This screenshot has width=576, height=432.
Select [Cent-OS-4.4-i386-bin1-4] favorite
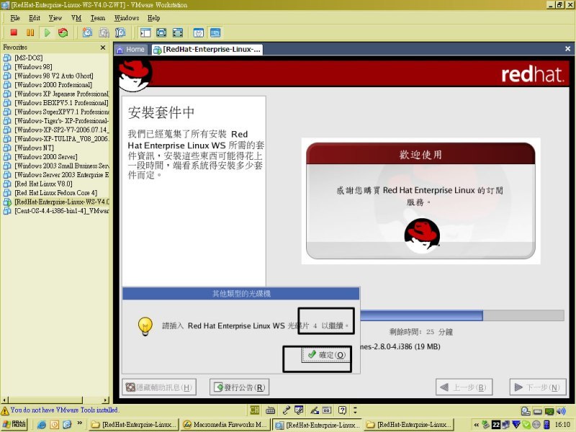click(56, 211)
